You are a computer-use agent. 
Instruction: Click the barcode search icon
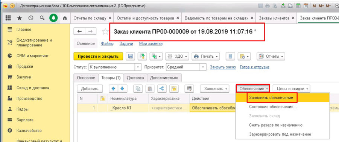(x=189, y=88)
